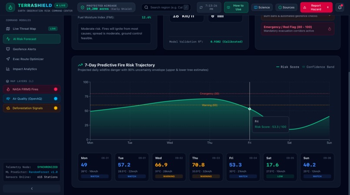350x195 pixels.
Task: Click the flame icon on NASA FIRMS Fires
Action: pos(8,89)
